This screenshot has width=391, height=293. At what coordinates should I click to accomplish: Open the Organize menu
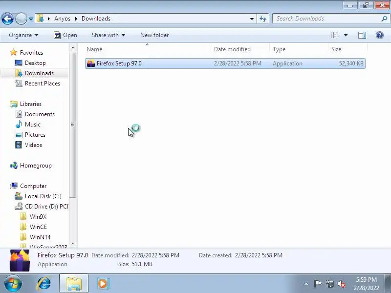click(x=23, y=35)
